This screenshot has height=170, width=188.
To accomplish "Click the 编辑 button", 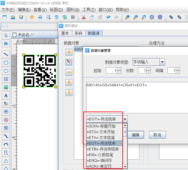I will click(135, 135).
